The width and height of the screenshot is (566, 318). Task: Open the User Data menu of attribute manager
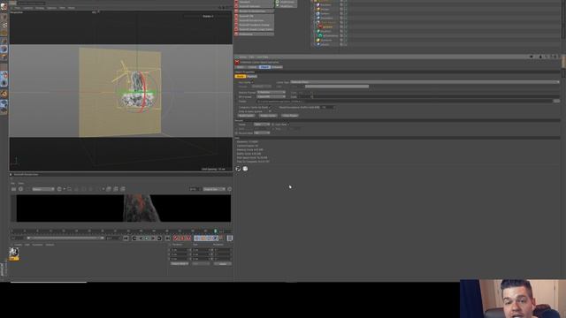point(263,57)
